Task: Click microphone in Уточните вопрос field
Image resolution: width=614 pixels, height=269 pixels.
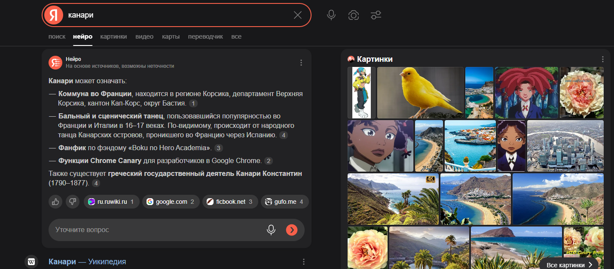Action: (271, 230)
